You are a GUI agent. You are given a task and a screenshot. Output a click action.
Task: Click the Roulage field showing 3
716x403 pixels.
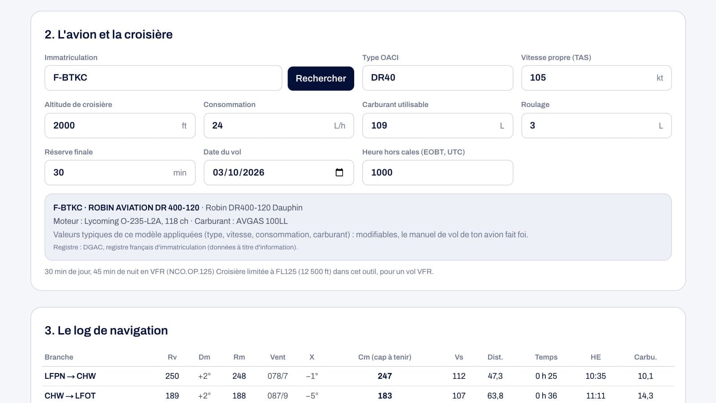(596, 125)
